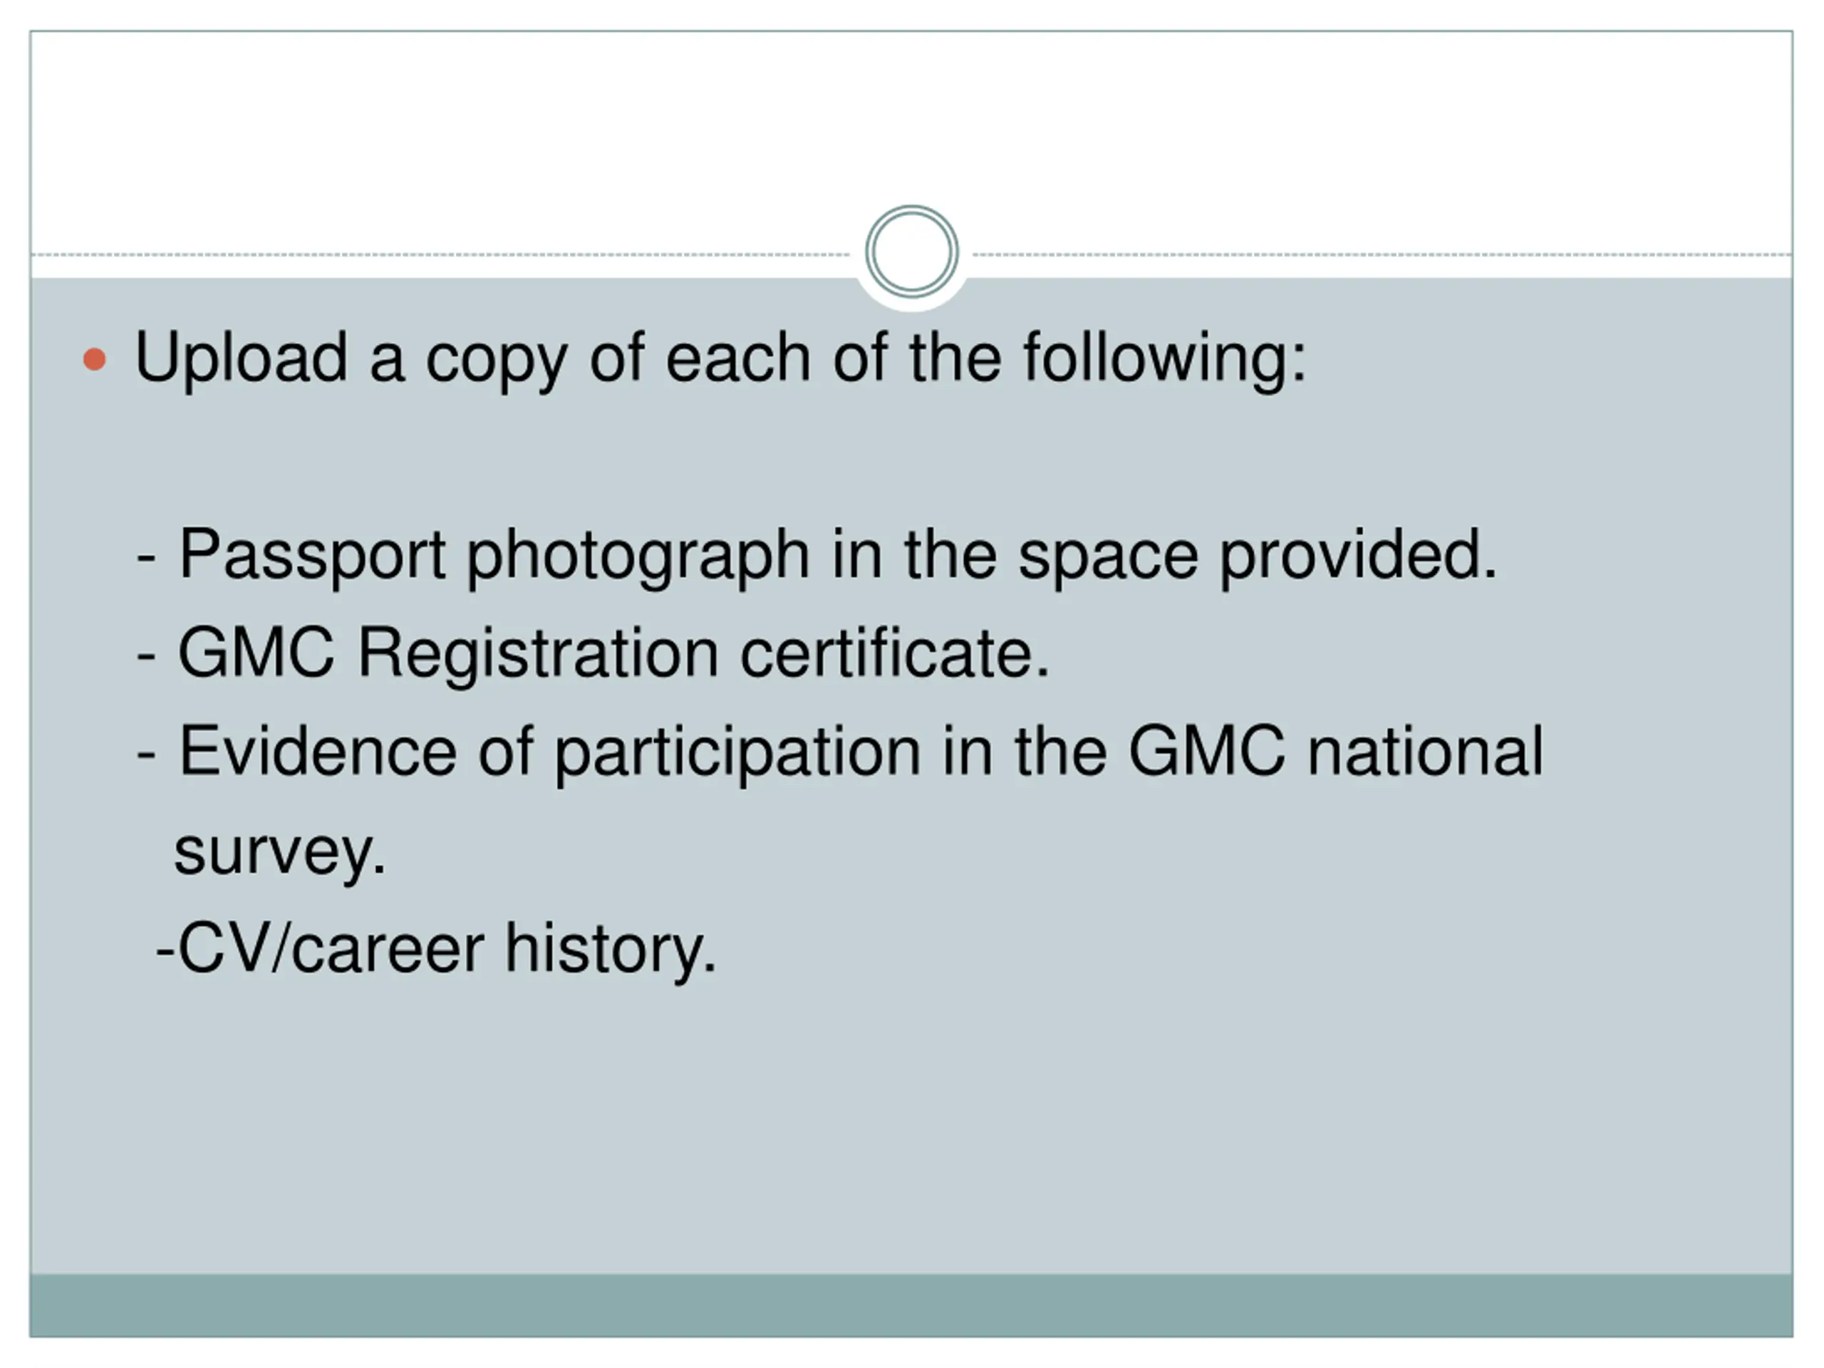
Task: Click the decorative circle ornament at slide top
Action: click(911, 252)
